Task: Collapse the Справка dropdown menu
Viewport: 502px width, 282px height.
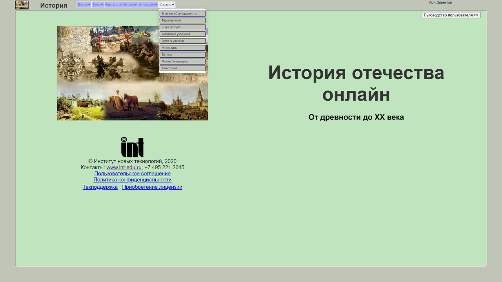Action: click(x=167, y=5)
